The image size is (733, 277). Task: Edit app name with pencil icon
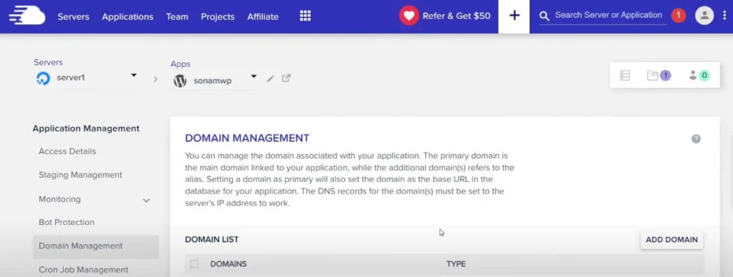coord(270,79)
